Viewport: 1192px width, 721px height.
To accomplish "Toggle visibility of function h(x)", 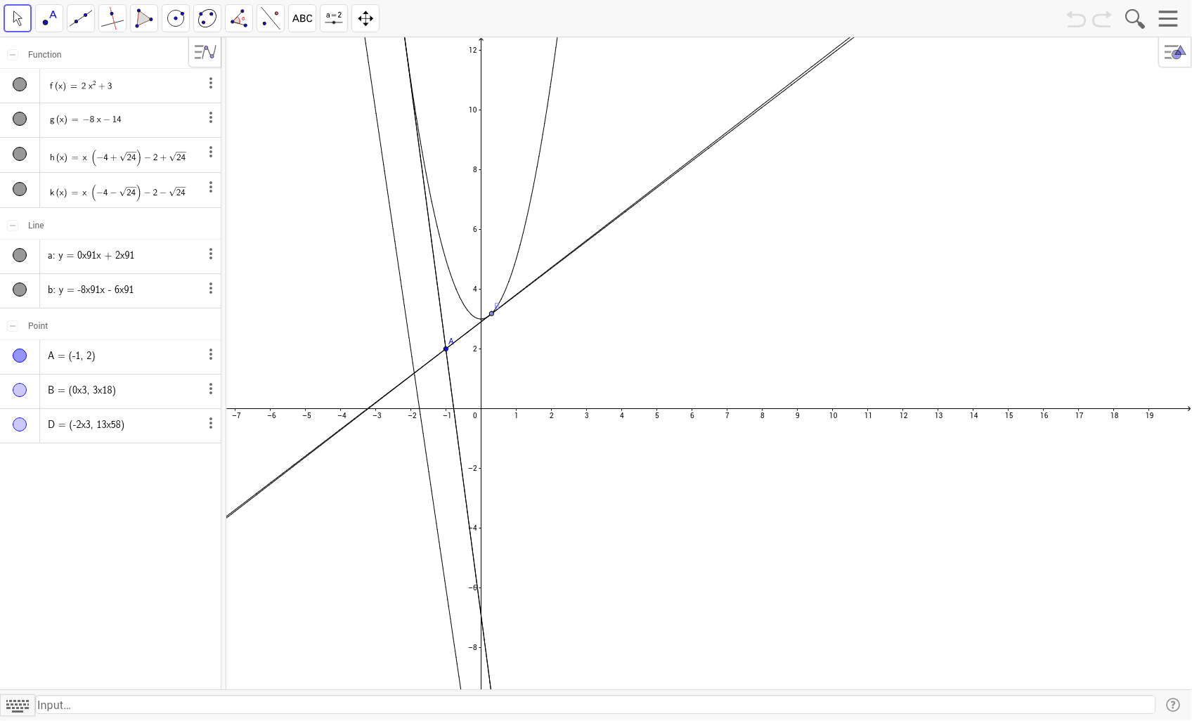I will (x=20, y=154).
